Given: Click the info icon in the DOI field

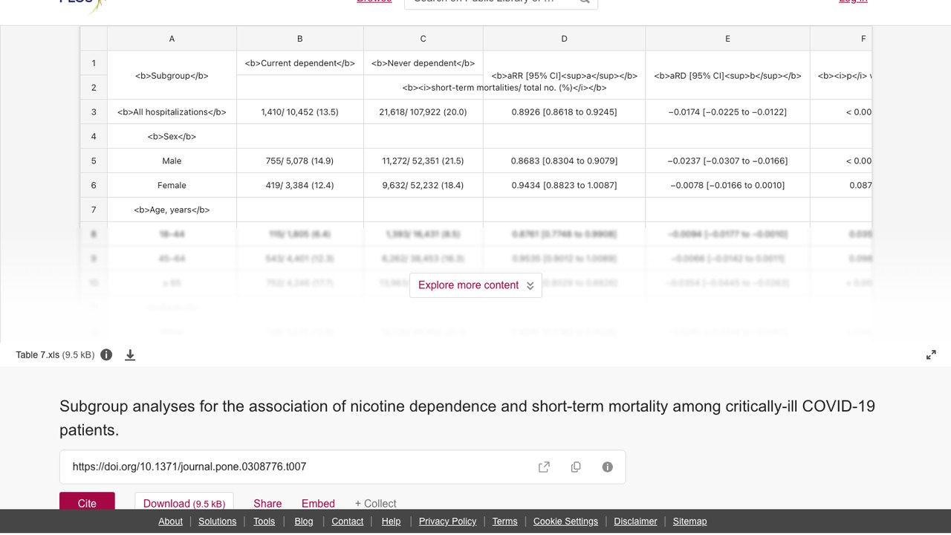Looking at the screenshot, I should pos(607,467).
